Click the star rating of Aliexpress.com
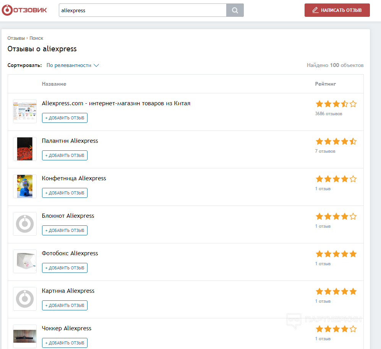The width and height of the screenshot is (381, 349). click(x=336, y=104)
